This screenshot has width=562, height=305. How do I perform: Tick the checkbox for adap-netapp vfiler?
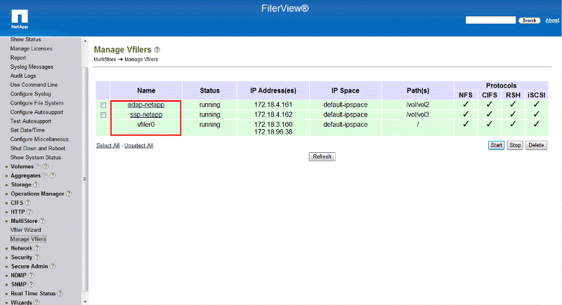coord(103,105)
